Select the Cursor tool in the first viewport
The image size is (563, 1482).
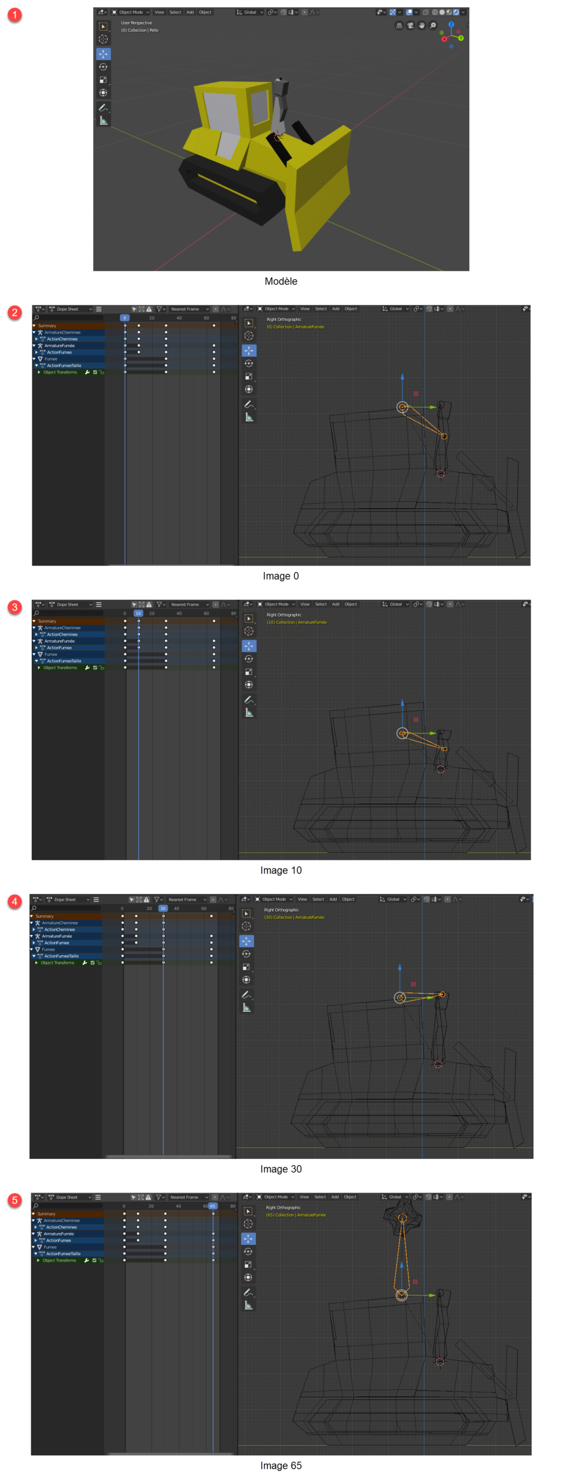[103, 39]
